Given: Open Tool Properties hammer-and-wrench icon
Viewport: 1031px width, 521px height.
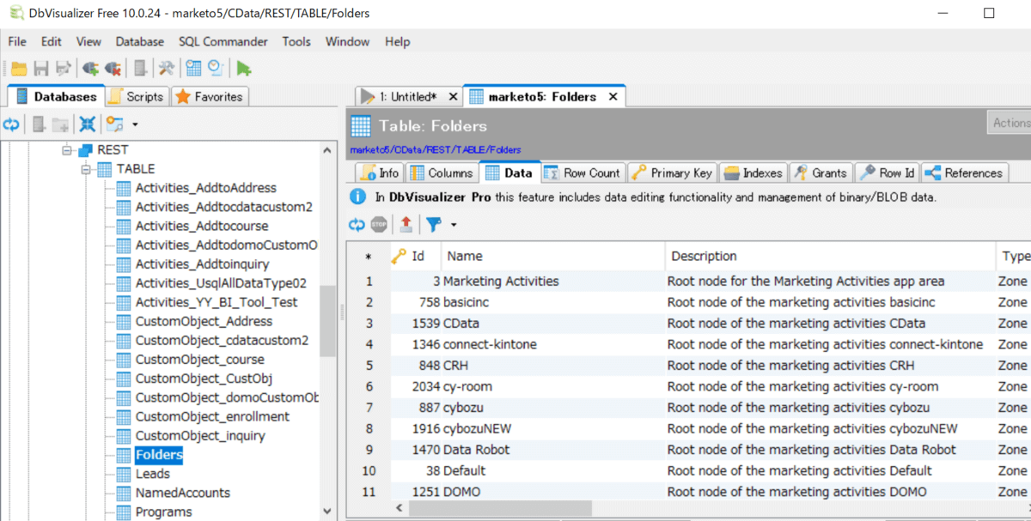Looking at the screenshot, I should (167, 69).
